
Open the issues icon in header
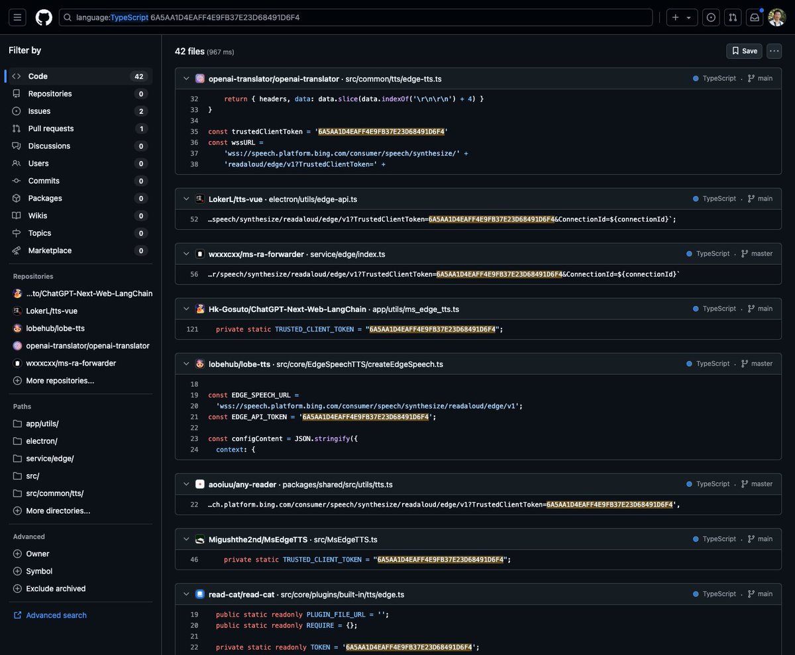[x=711, y=17]
